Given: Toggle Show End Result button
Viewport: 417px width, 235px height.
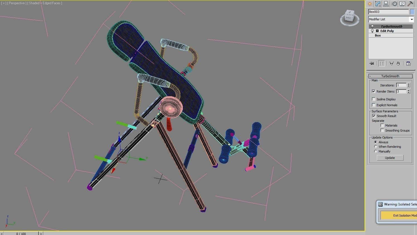Looking at the screenshot, I should pos(382,64).
